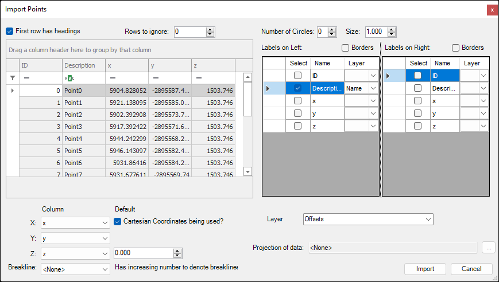
Task: Click the ID column header in data grid
Action: click(40, 66)
